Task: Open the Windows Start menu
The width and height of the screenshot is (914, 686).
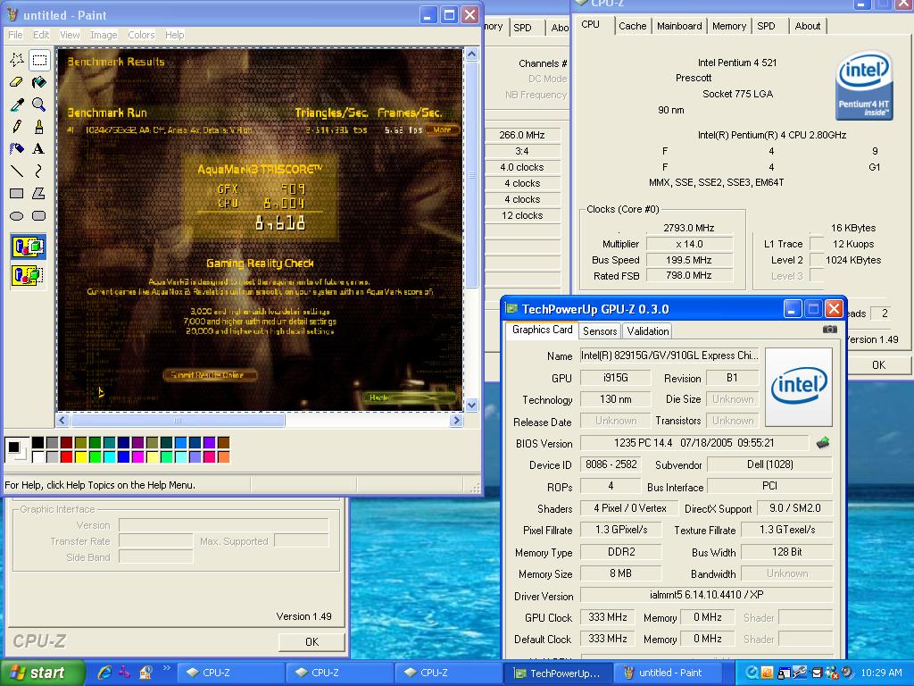Action: pyautogui.click(x=42, y=673)
